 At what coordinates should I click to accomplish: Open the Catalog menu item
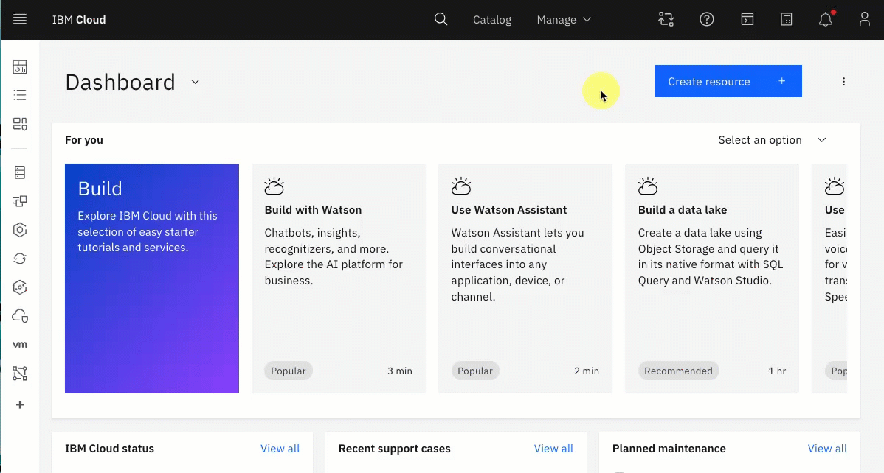(x=492, y=20)
